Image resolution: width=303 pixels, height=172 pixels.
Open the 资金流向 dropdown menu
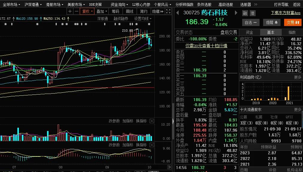[x=119, y=4]
